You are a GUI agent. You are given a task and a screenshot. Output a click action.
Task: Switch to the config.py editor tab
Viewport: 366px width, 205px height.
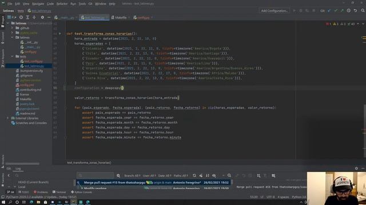click(x=143, y=18)
